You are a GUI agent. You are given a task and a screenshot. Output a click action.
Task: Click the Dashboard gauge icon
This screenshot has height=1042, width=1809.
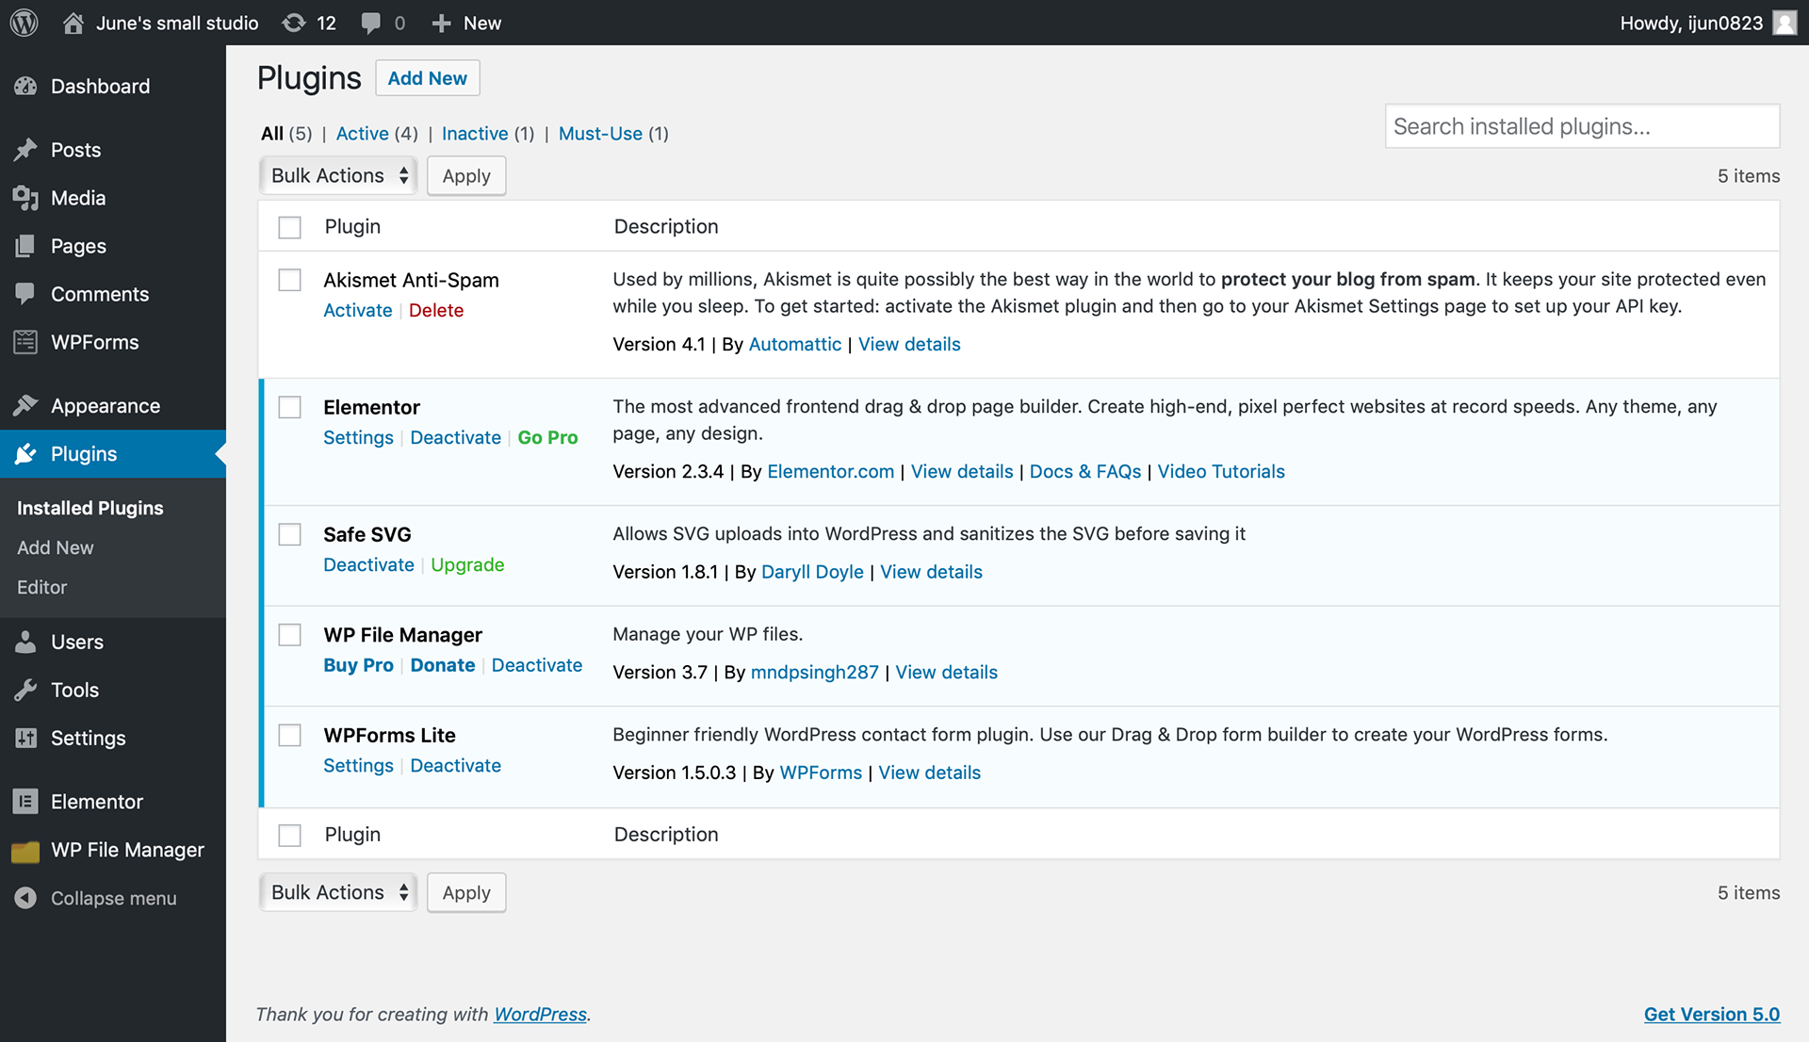[x=25, y=87]
